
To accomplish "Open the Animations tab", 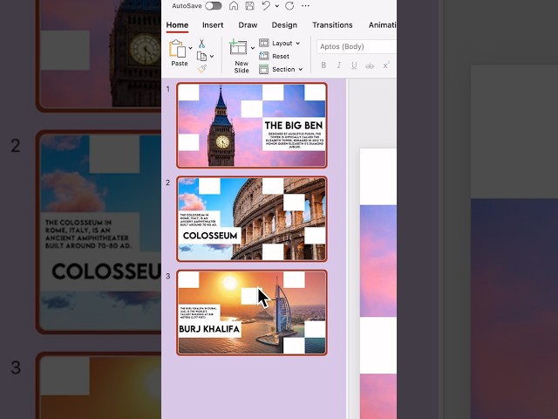I will pyautogui.click(x=382, y=25).
